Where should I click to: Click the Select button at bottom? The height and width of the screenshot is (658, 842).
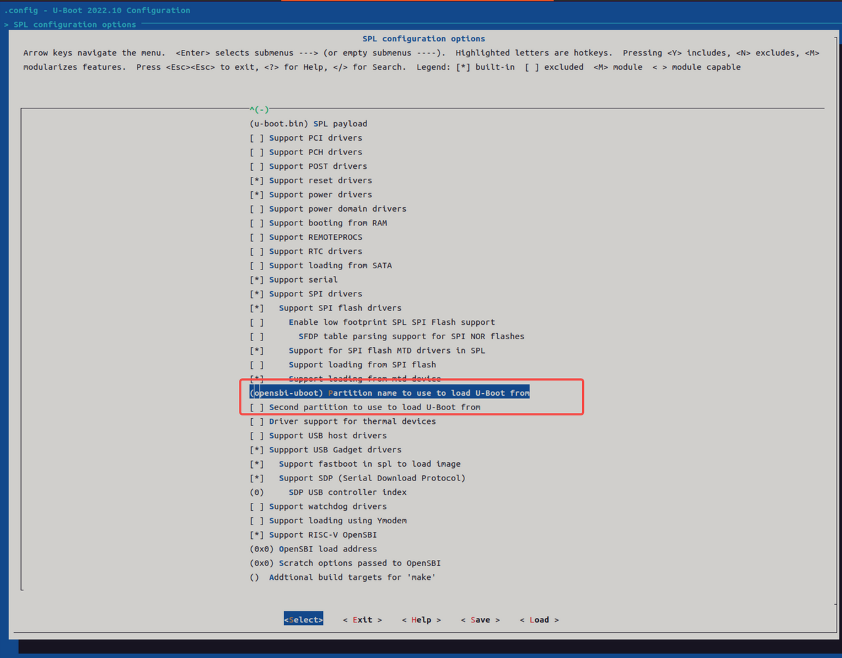tap(303, 620)
